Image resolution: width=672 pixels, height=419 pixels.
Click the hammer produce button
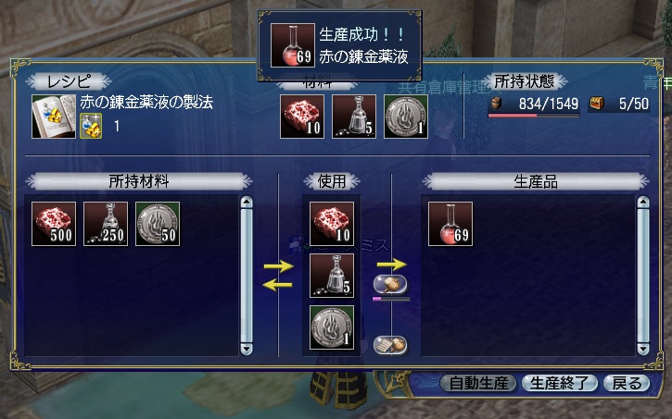pyautogui.click(x=390, y=284)
